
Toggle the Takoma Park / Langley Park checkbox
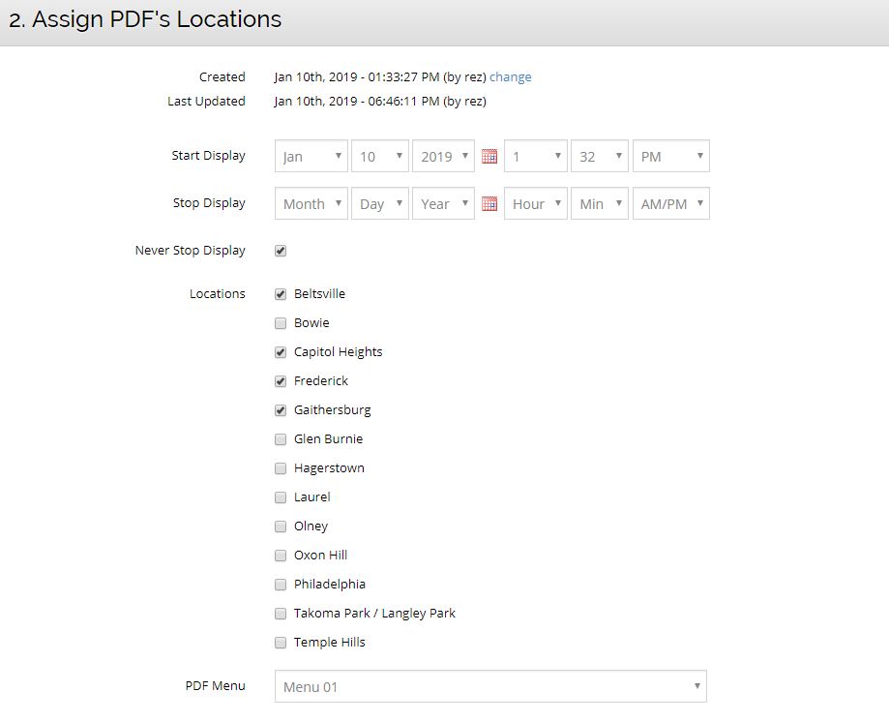[x=281, y=614]
